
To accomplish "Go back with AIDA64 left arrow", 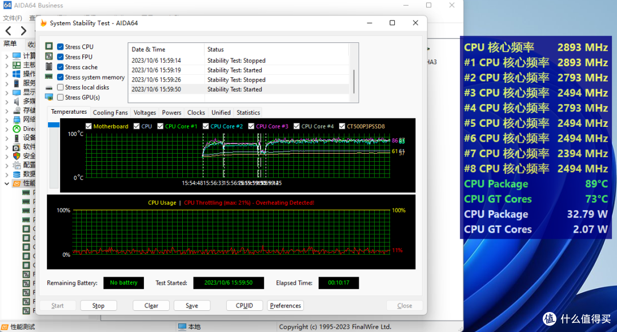I will (8, 31).
